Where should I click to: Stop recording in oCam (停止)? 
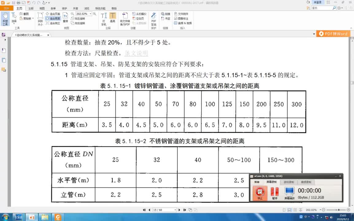click(260, 193)
